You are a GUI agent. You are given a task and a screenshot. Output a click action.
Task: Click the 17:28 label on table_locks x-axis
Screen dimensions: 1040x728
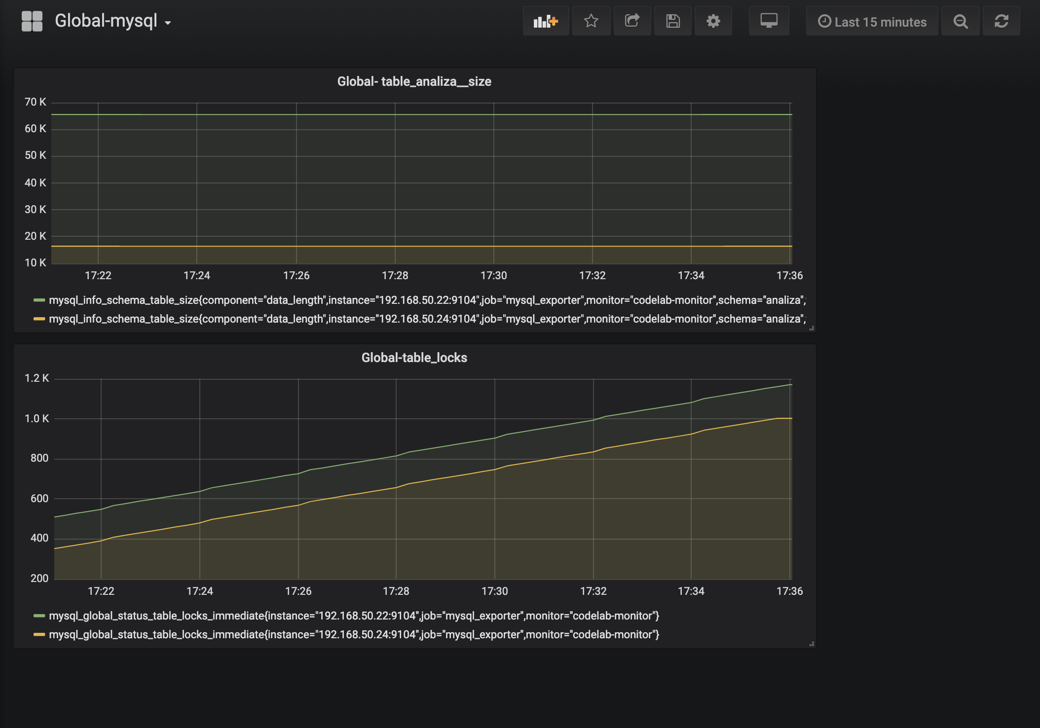click(396, 591)
